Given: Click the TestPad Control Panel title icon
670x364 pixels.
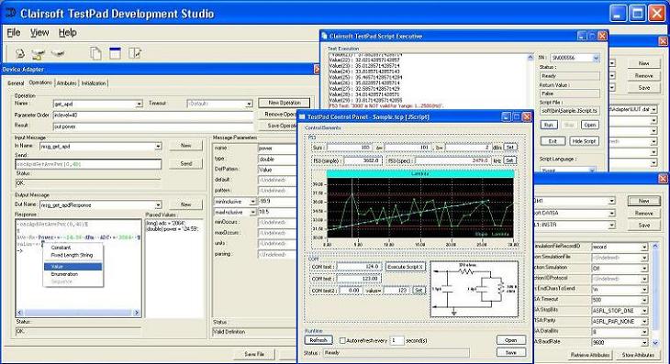Looking at the screenshot, I should coord(302,116).
